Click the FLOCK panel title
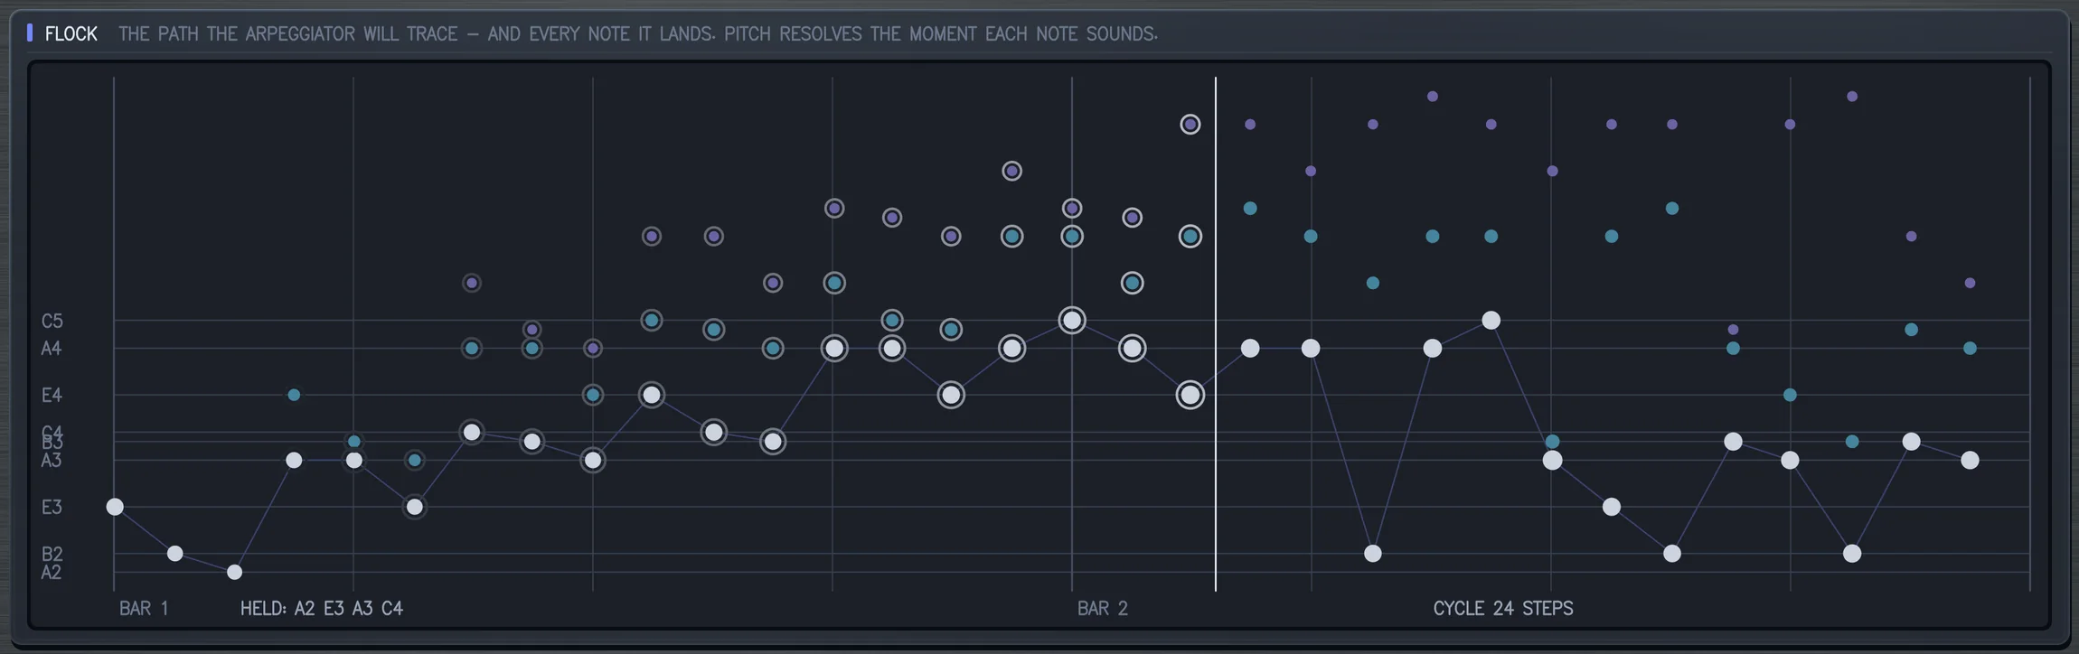 click(x=71, y=34)
